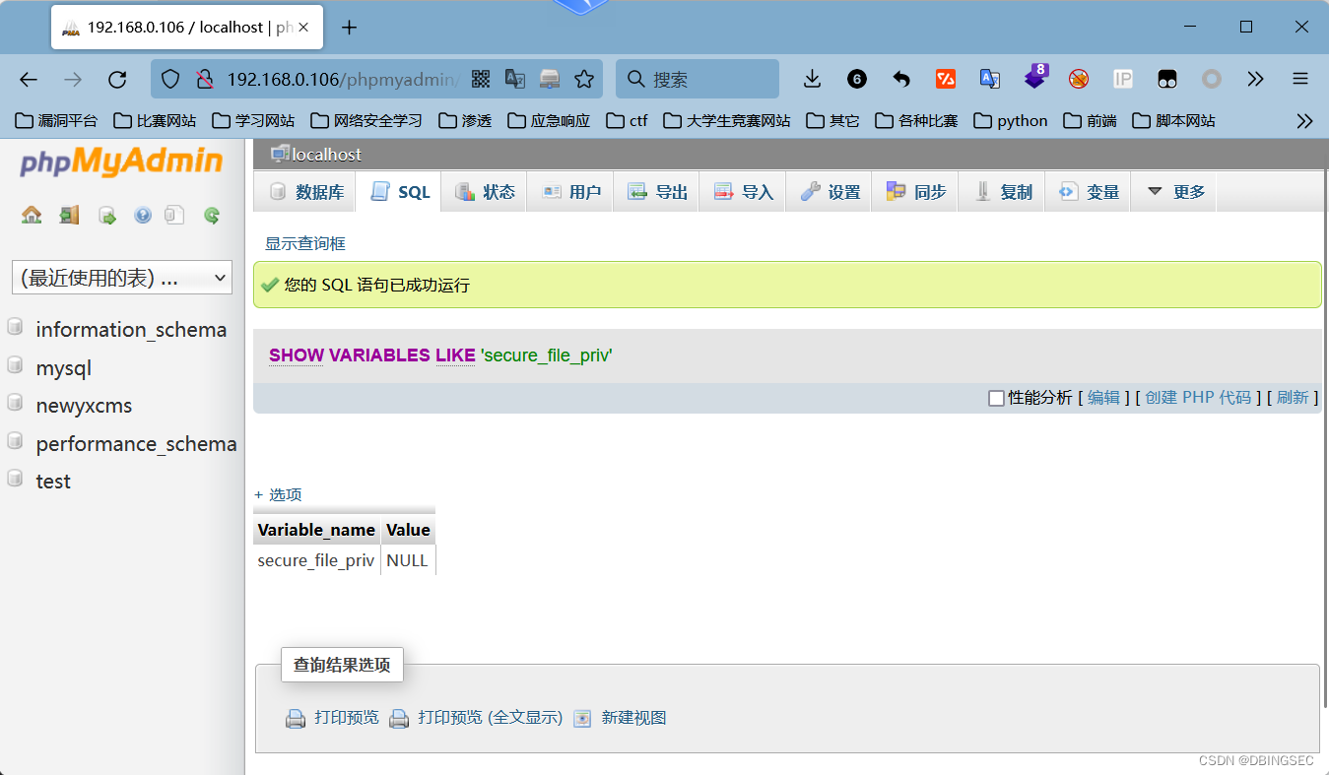Click the print preview printer icon
The image size is (1329, 775).
[296, 719]
